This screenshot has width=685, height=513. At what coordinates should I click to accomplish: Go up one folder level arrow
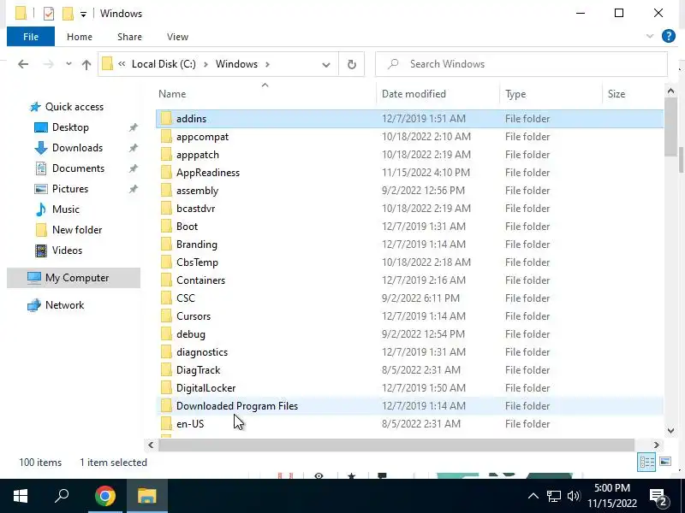click(86, 65)
